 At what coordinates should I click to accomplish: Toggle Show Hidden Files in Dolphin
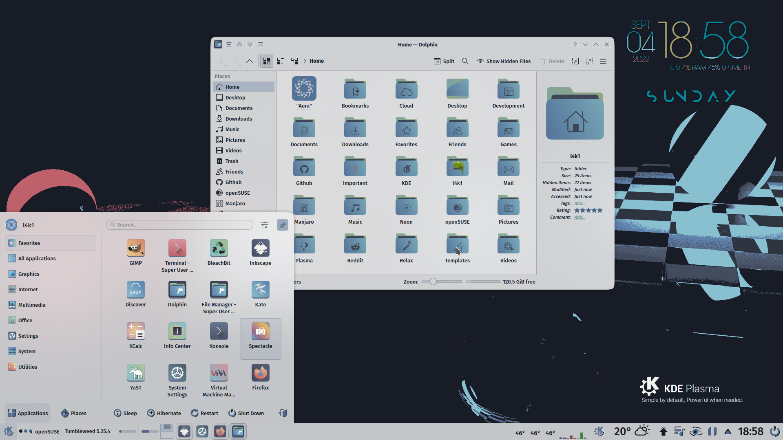point(504,61)
